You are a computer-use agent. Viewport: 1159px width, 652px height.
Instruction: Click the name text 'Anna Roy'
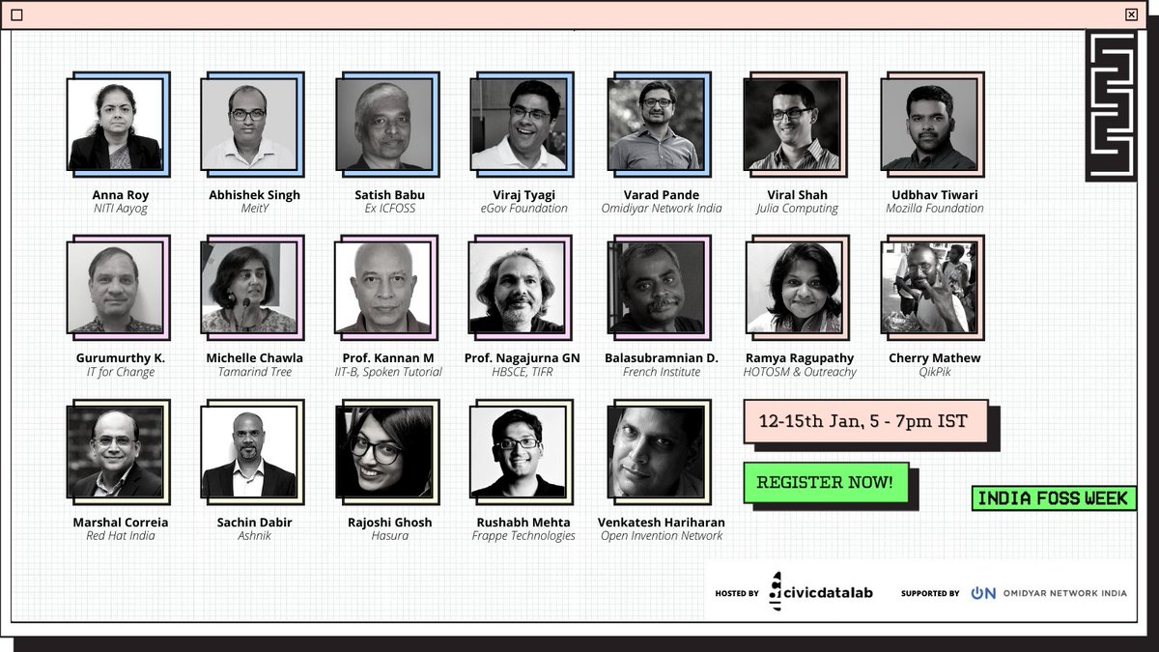[121, 194]
